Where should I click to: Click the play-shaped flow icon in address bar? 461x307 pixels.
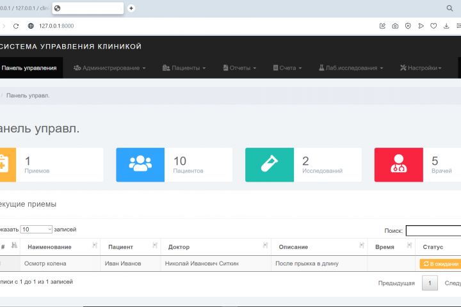click(421, 26)
